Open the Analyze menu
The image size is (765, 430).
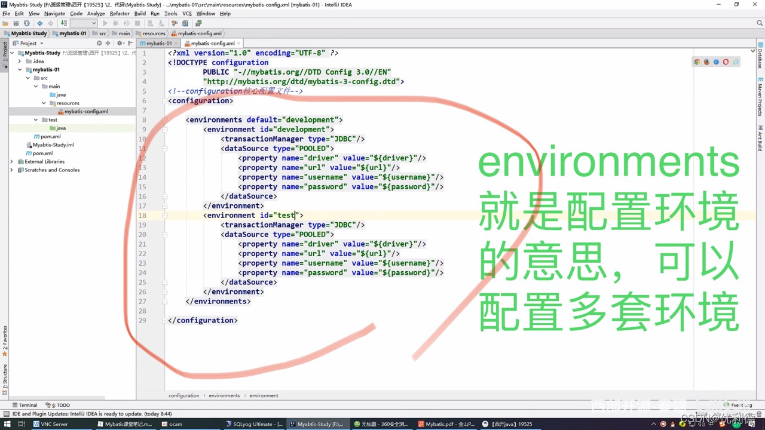click(96, 13)
